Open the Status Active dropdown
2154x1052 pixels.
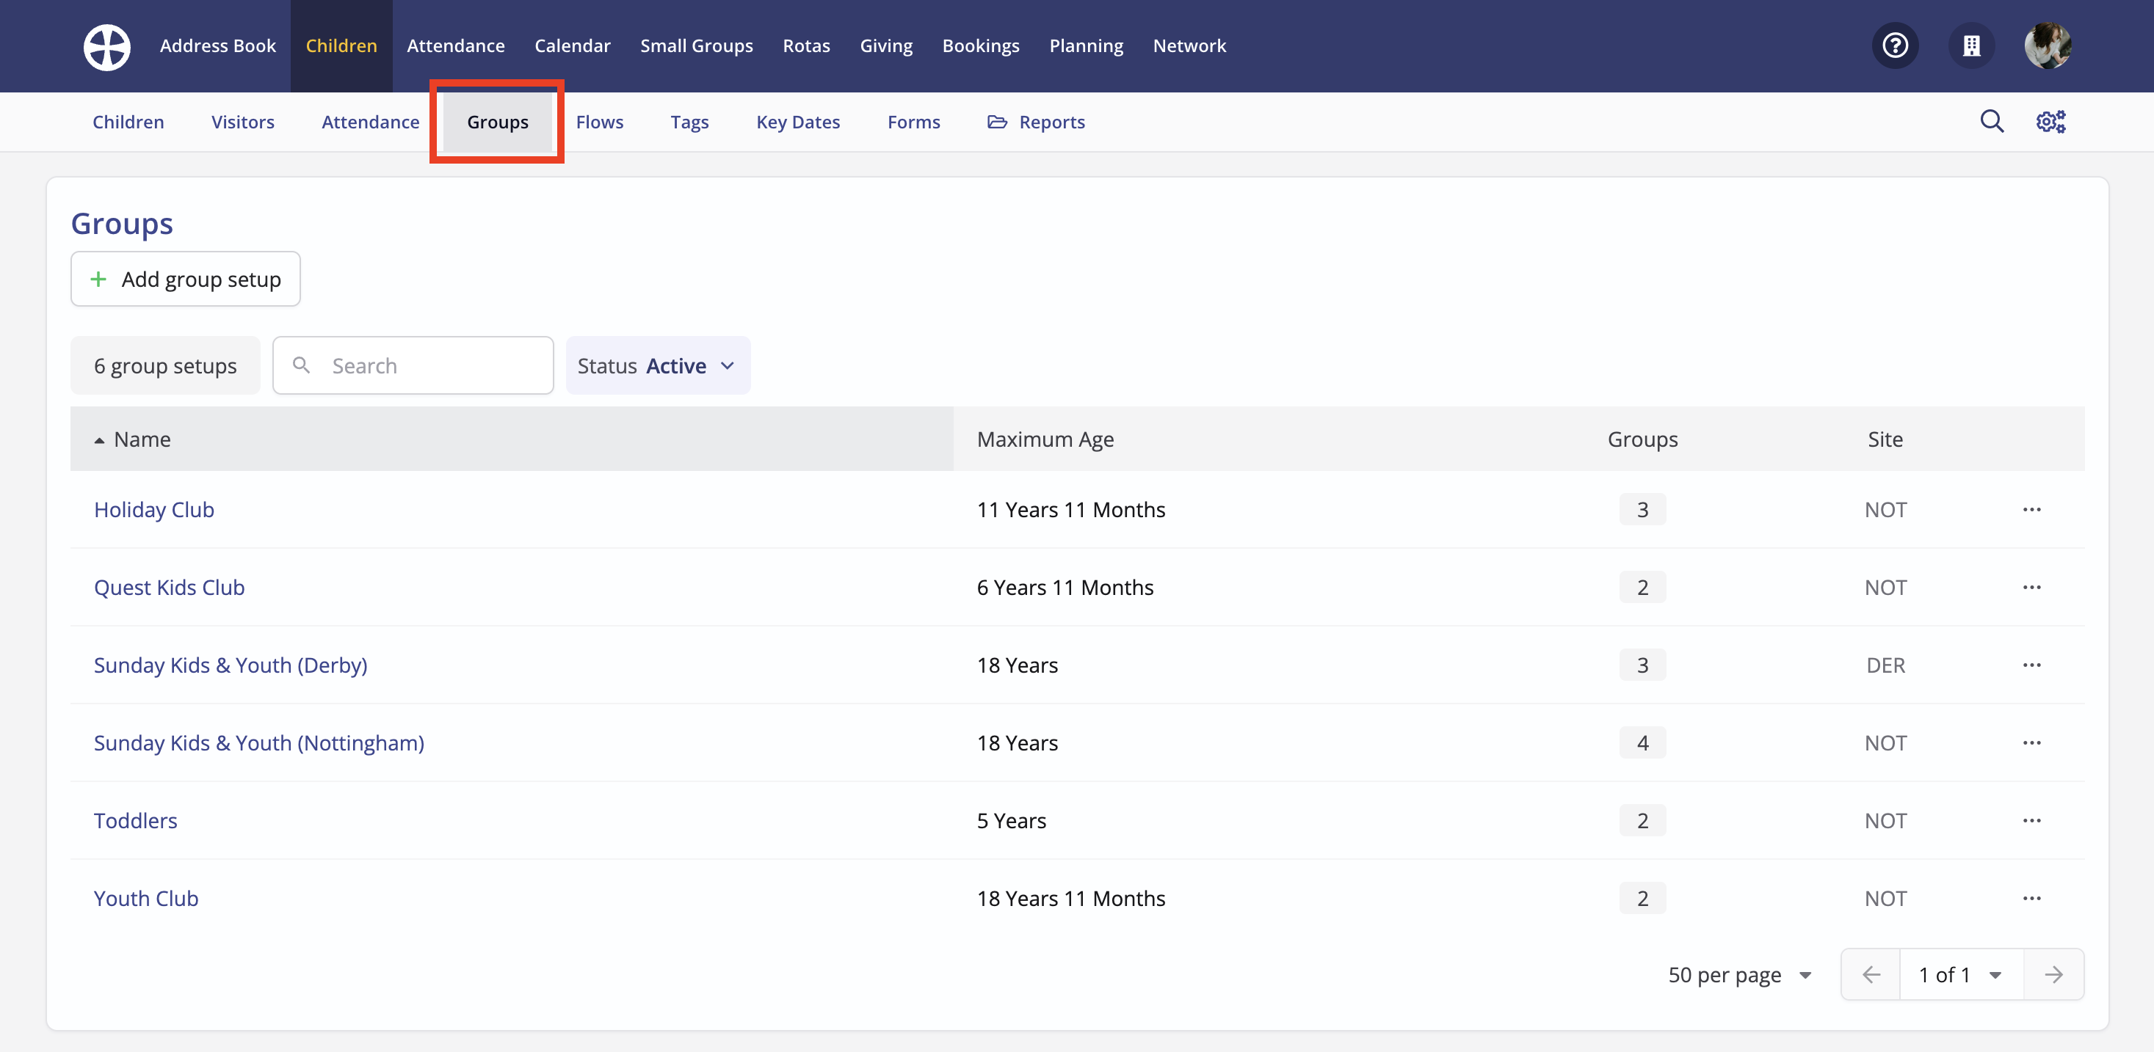657,365
